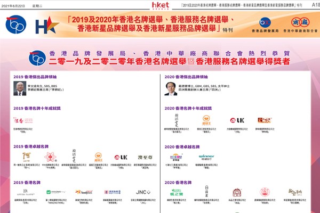The image size is (320, 213).
Task: Click the HECOM logo under 2020 卓越名牌
Action: click(x=176, y=157)
